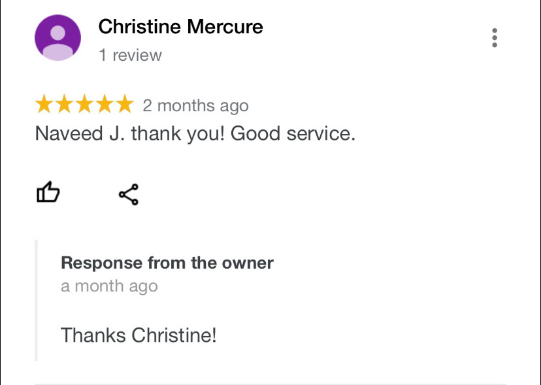541x385 pixels.
Task: Click Christine Mercure's purple profile avatar
Action: tap(57, 38)
